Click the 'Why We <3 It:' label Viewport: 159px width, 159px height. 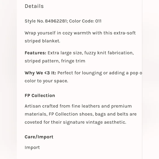point(40,73)
